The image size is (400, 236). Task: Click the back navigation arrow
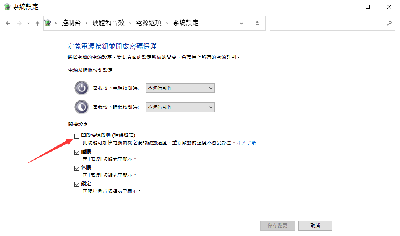point(8,23)
